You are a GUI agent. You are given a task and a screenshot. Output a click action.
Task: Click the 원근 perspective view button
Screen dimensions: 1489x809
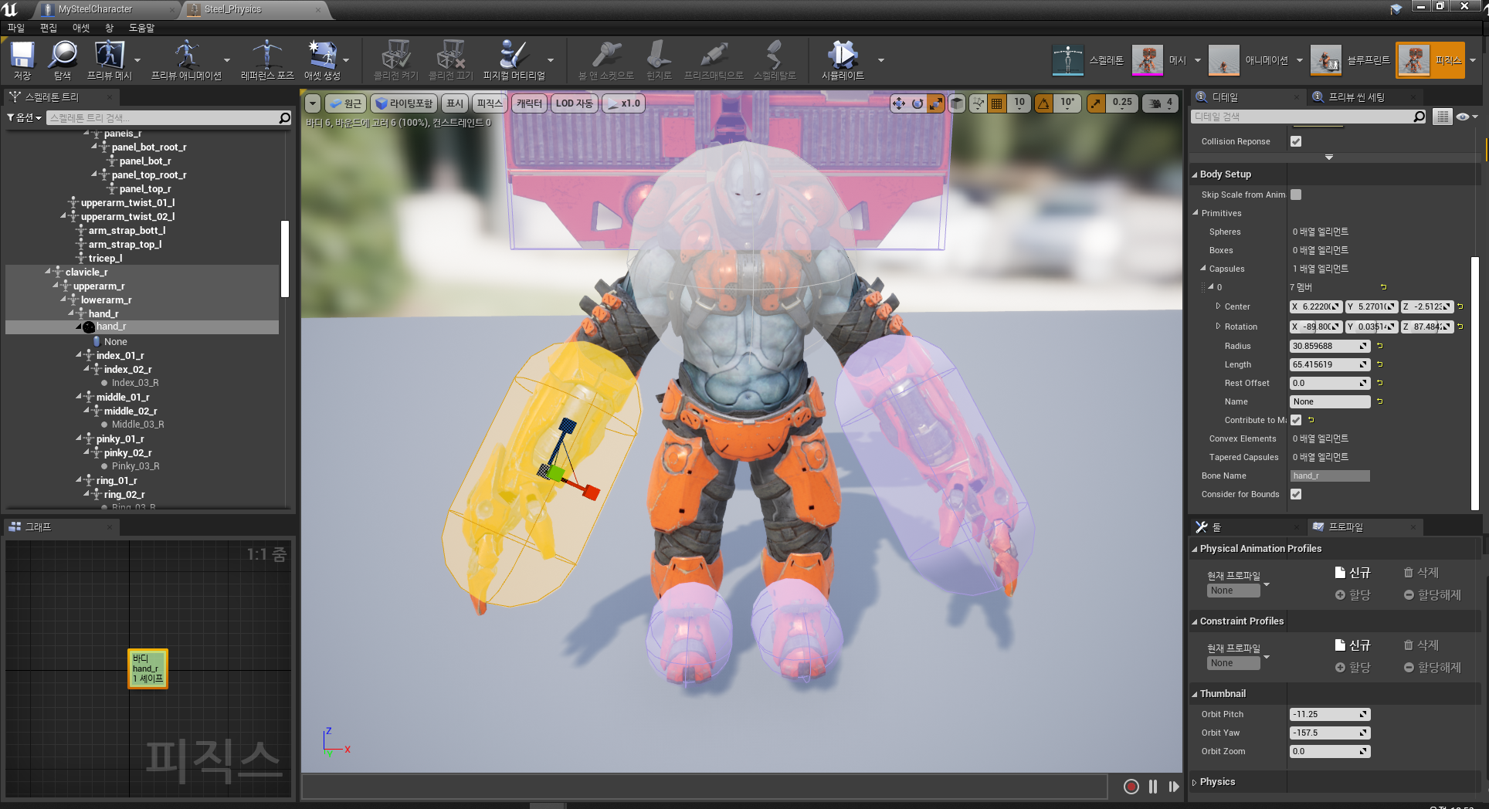click(x=345, y=103)
